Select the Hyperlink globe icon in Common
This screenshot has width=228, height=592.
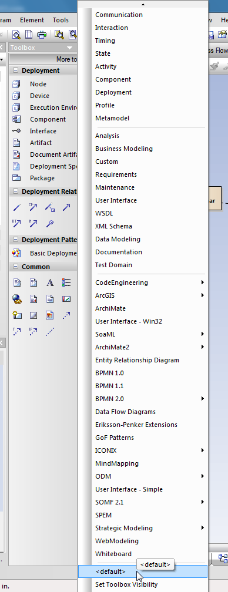[17, 299]
